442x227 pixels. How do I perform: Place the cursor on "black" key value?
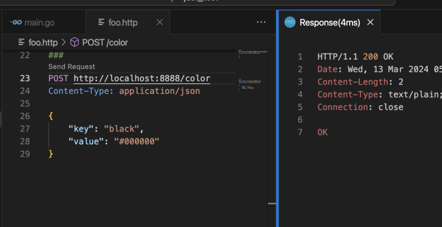click(x=123, y=129)
